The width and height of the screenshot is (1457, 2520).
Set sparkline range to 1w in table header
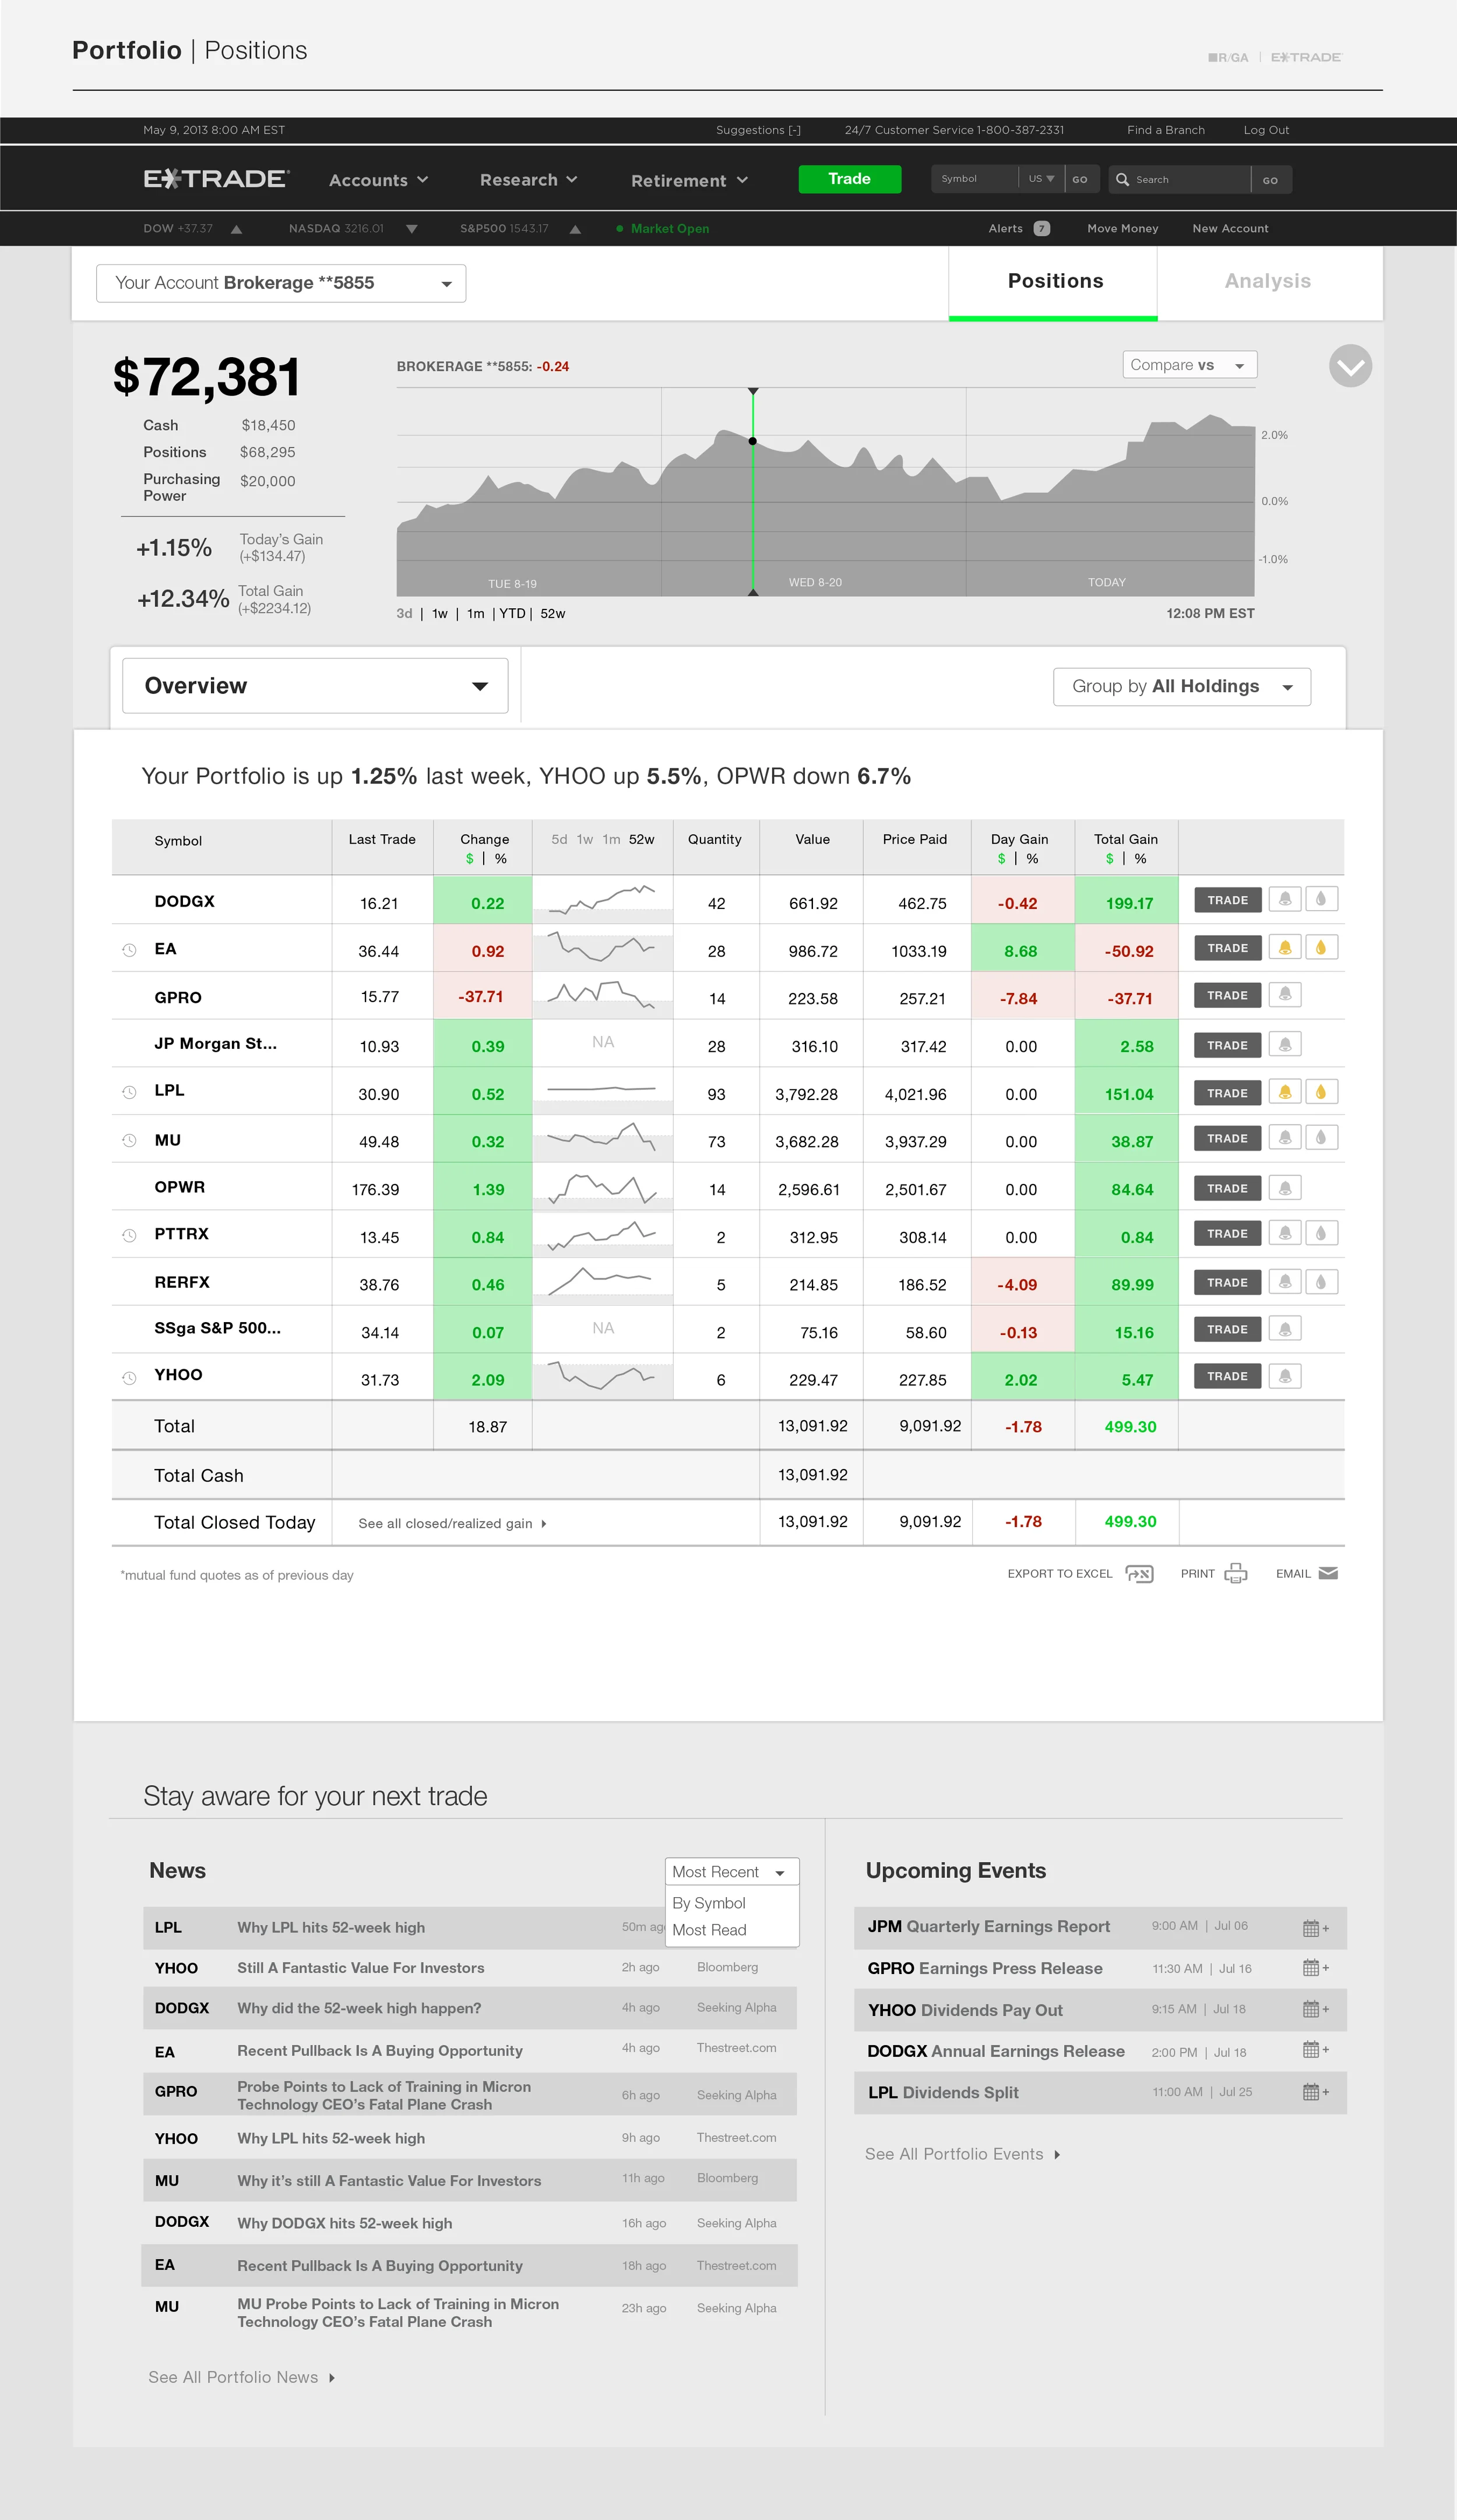pos(585,839)
